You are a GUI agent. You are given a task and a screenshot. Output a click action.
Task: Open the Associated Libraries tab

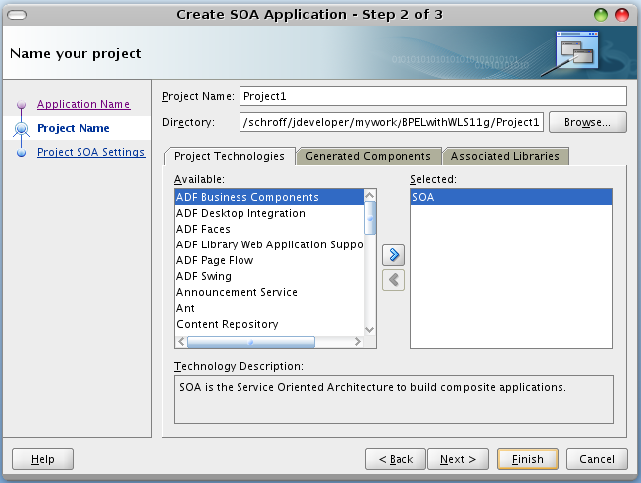506,156
